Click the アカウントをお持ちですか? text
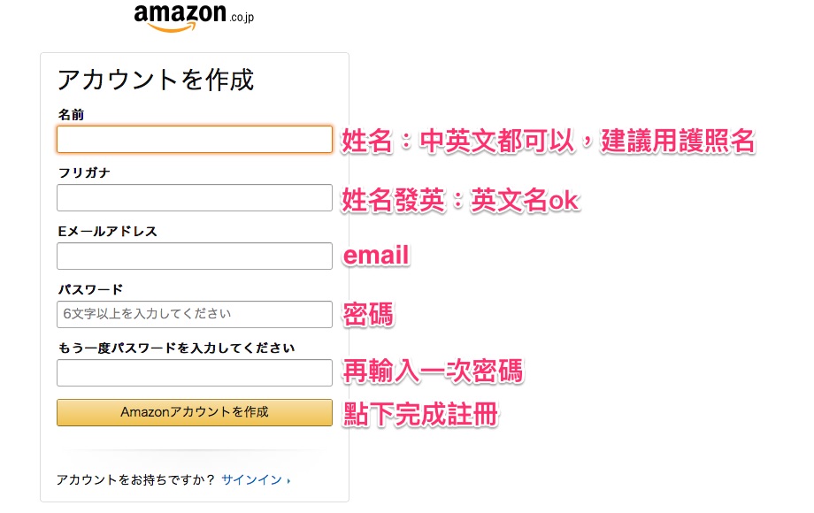Viewport: 814px width, 513px height. click(135, 479)
